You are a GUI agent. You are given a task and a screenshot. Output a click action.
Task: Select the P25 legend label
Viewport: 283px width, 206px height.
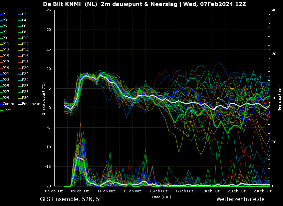[x=6, y=86]
